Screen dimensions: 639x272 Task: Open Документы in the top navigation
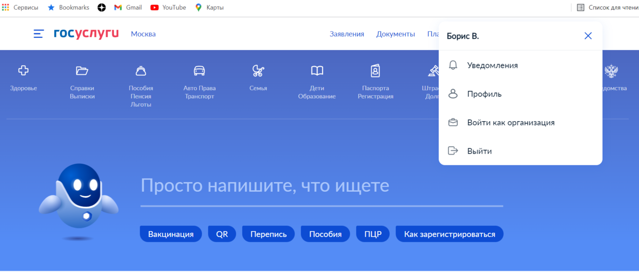tap(396, 34)
